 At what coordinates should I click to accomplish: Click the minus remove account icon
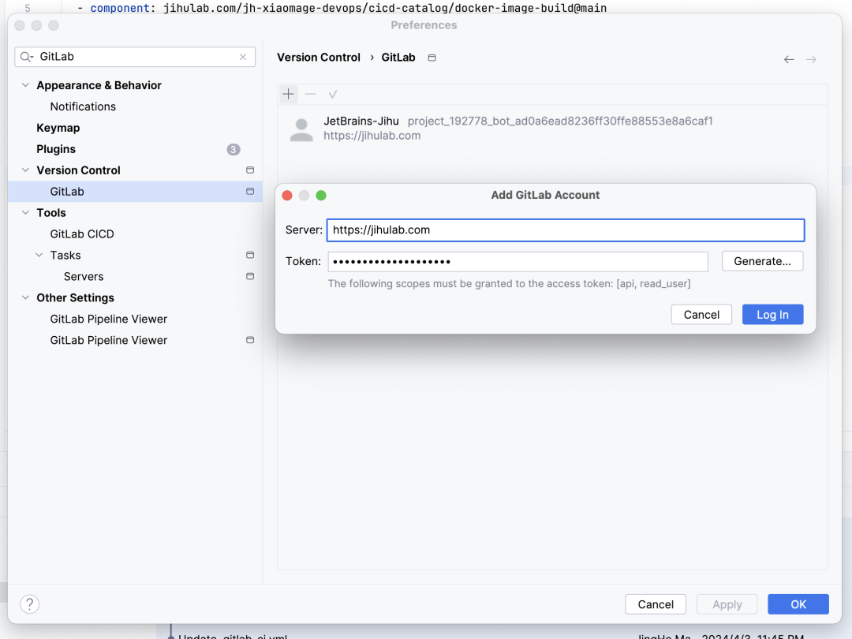[x=310, y=94]
